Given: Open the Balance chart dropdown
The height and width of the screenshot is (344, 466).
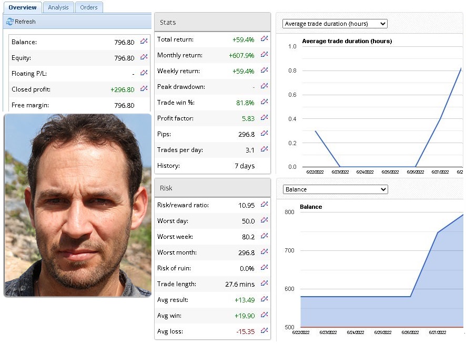Looking at the screenshot, I should click(x=336, y=189).
